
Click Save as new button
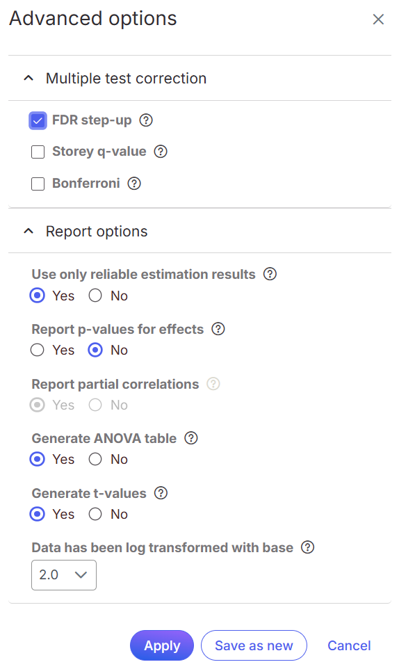pos(254,645)
